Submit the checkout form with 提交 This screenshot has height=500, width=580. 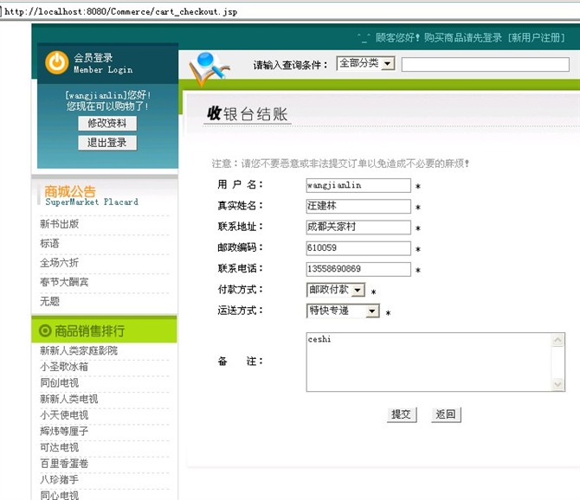pyautogui.click(x=402, y=414)
